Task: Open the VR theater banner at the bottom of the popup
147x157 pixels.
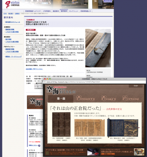Action: pos(72,152)
